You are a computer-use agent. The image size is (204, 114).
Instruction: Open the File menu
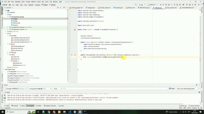click(x=5, y=2)
